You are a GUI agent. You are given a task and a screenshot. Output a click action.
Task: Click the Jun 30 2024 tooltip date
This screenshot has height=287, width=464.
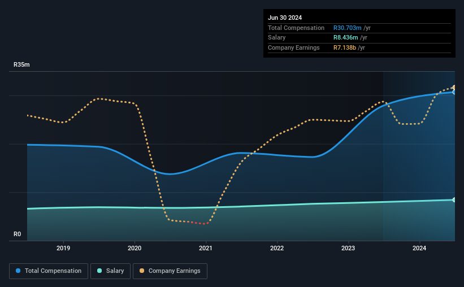pos(285,18)
